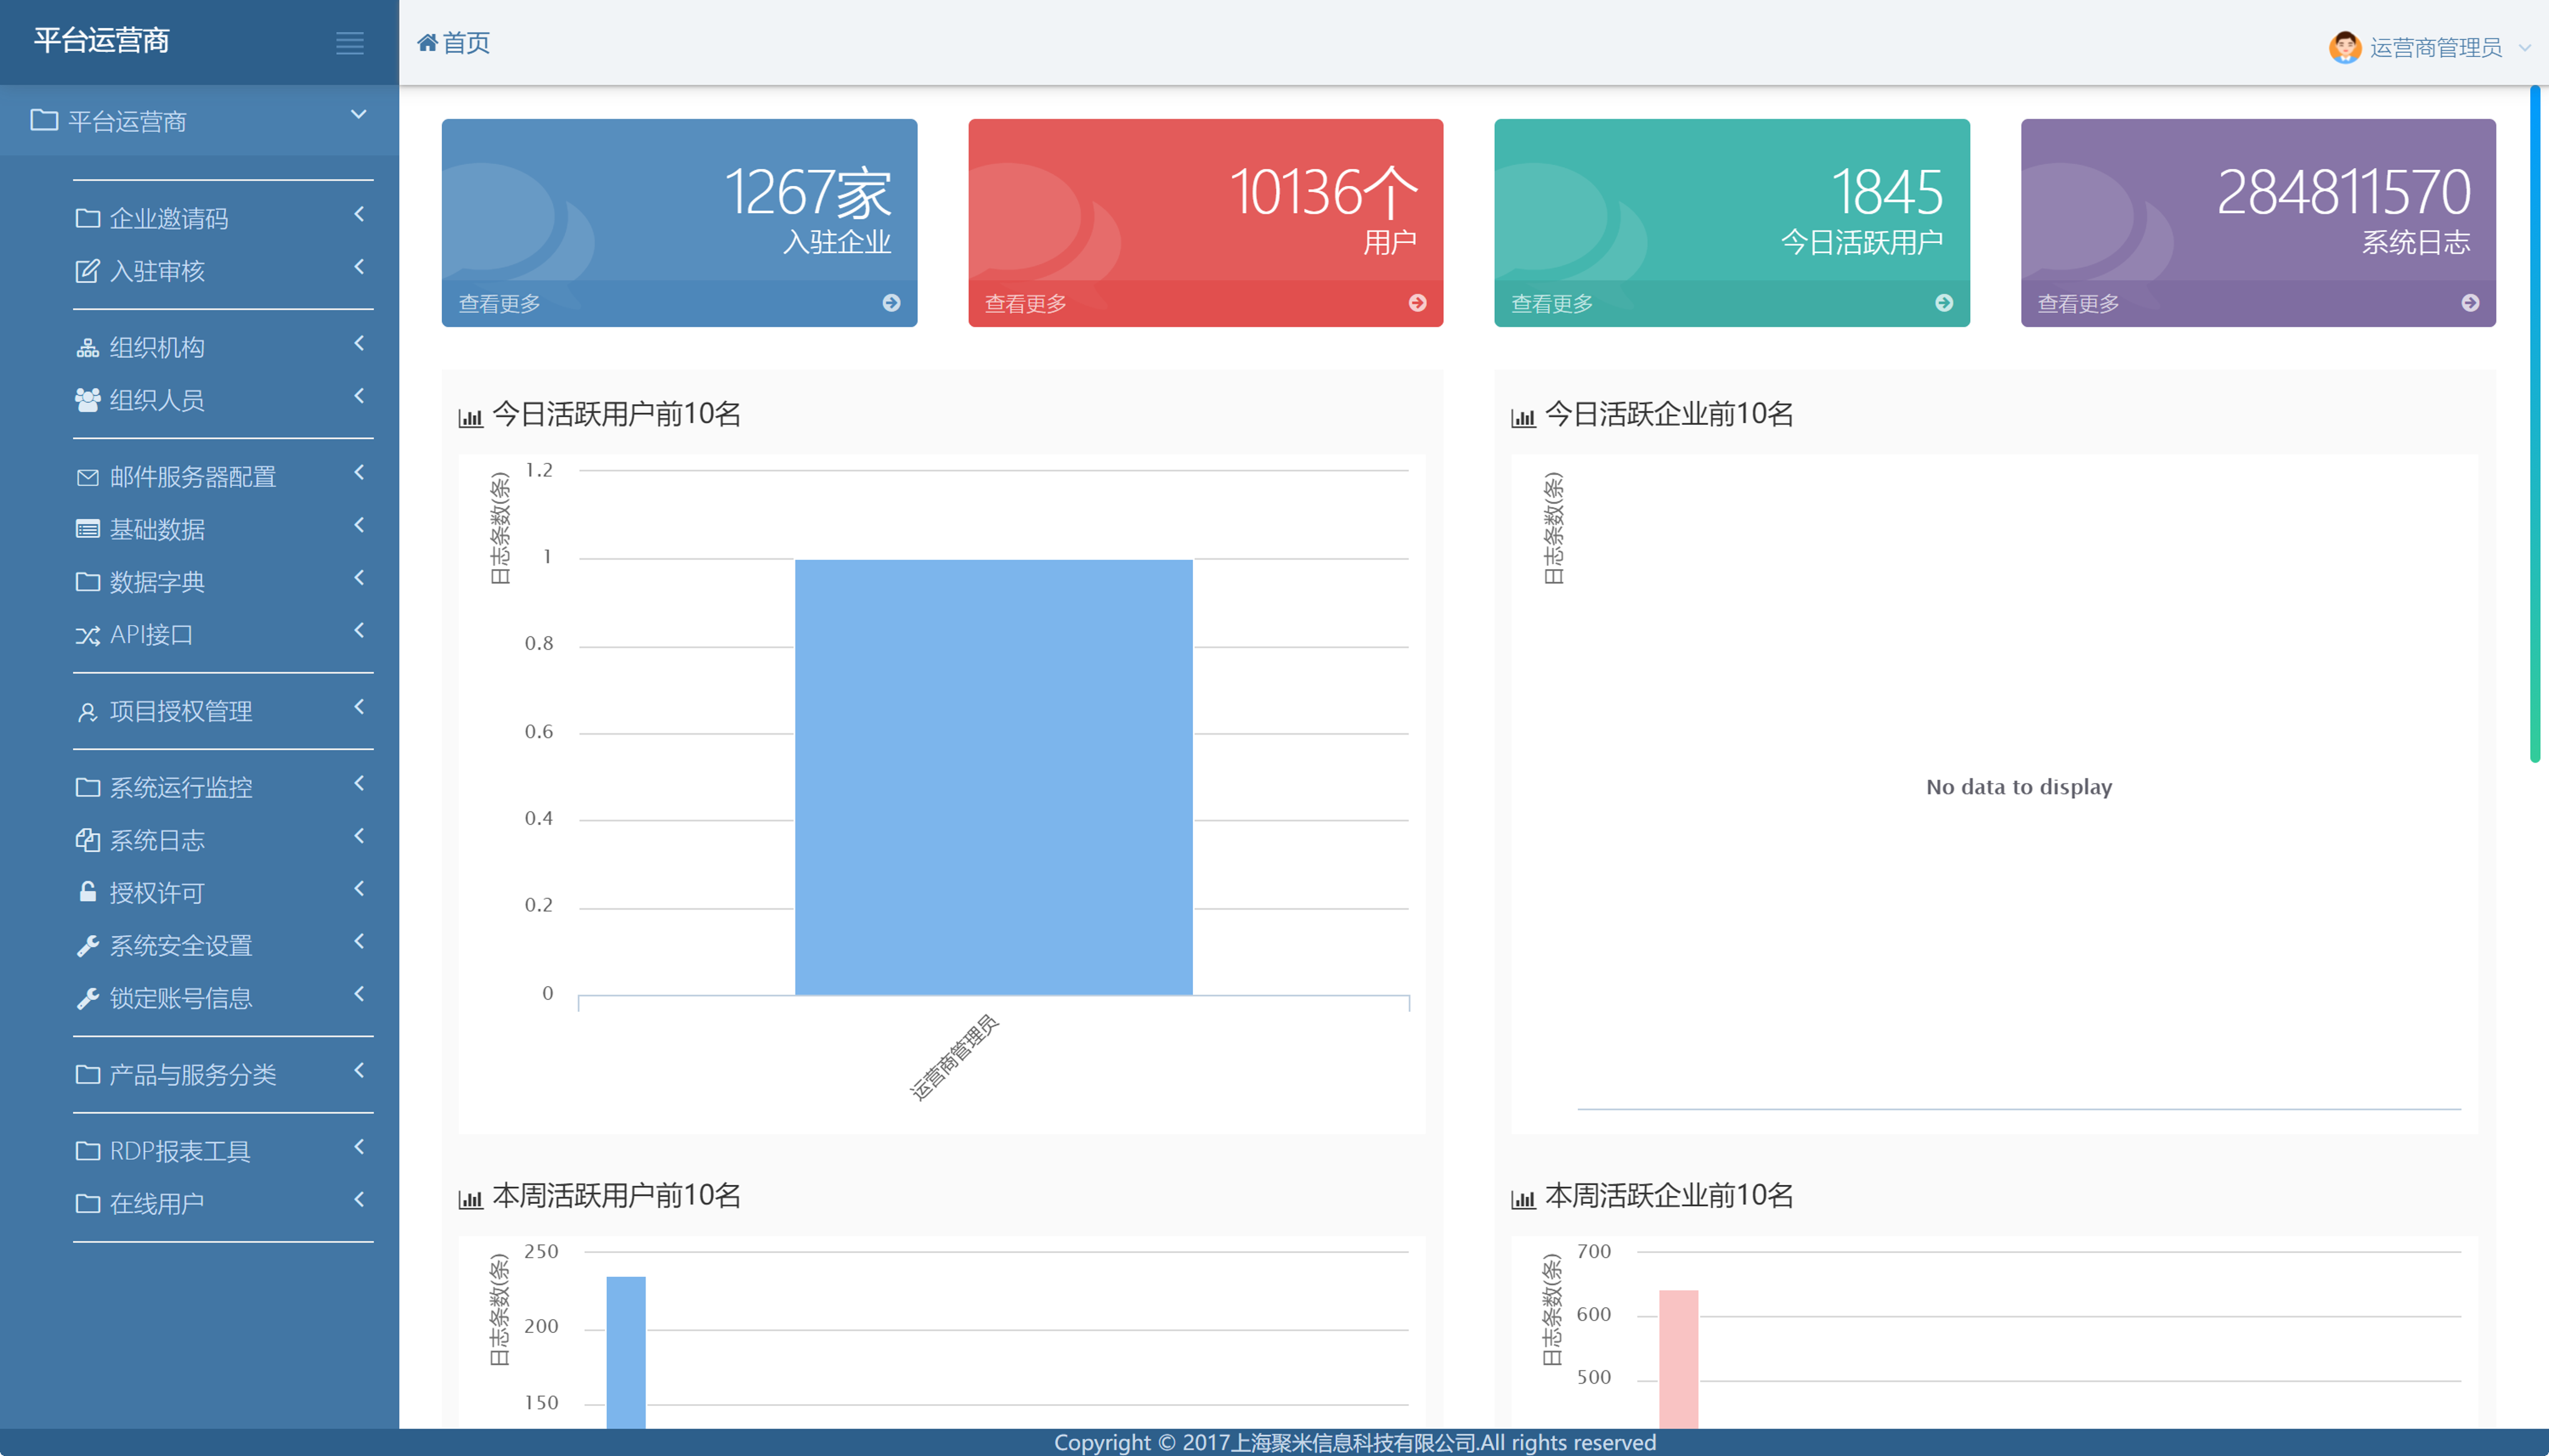This screenshot has height=1456, width=2549.
Task: Click arrow icon on 系统日志 card
Action: coord(2469,303)
